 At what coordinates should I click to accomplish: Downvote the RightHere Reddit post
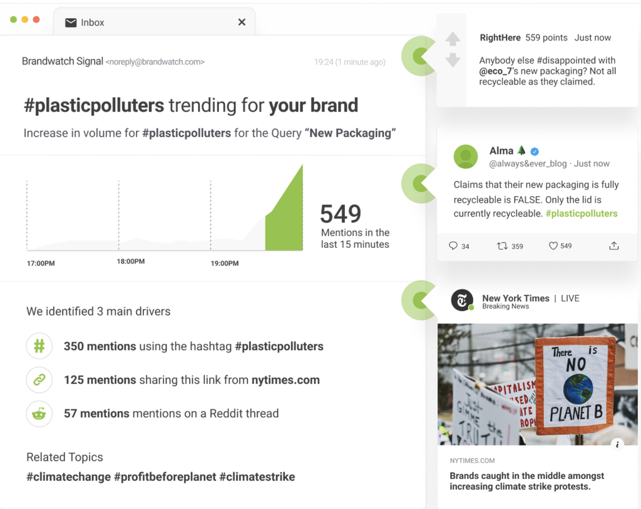(453, 60)
